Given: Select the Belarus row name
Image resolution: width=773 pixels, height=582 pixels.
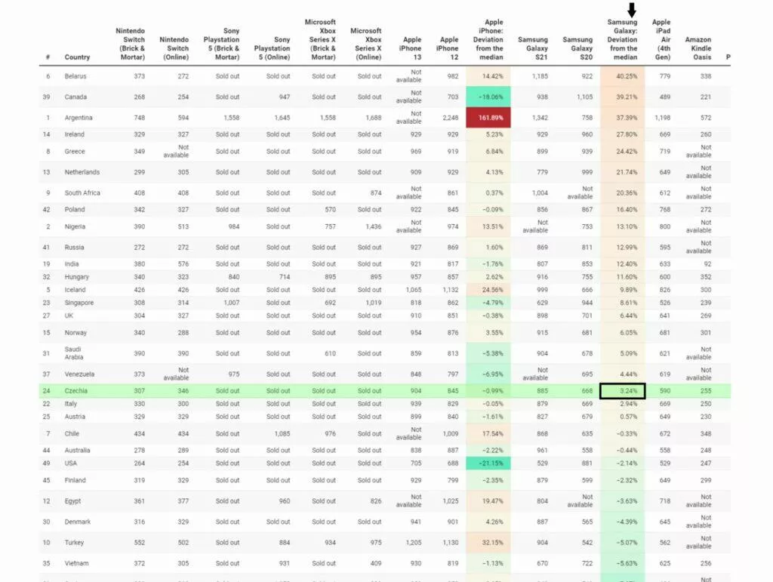Looking at the screenshot, I should click(x=75, y=76).
